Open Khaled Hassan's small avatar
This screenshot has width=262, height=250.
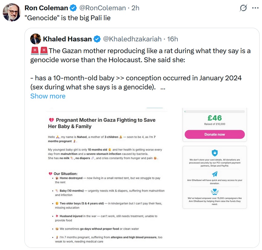point(36,39)
